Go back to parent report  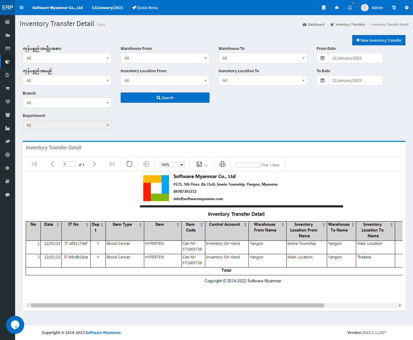click(x=146, y=164)
